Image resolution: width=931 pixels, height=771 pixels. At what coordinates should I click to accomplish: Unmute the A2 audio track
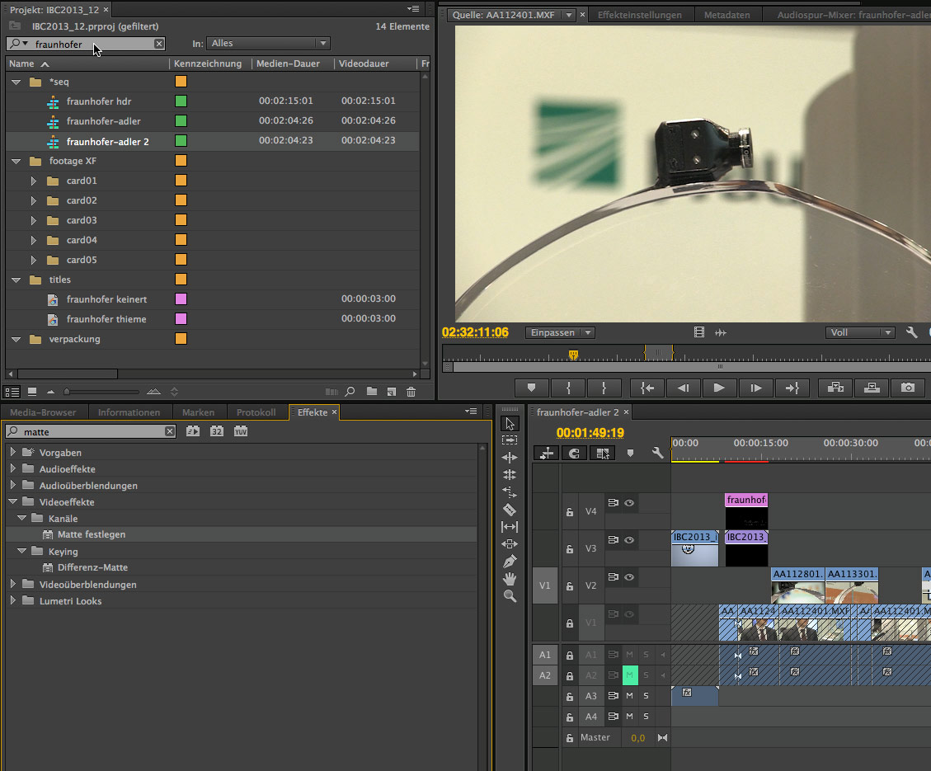(x=630, y=675)
